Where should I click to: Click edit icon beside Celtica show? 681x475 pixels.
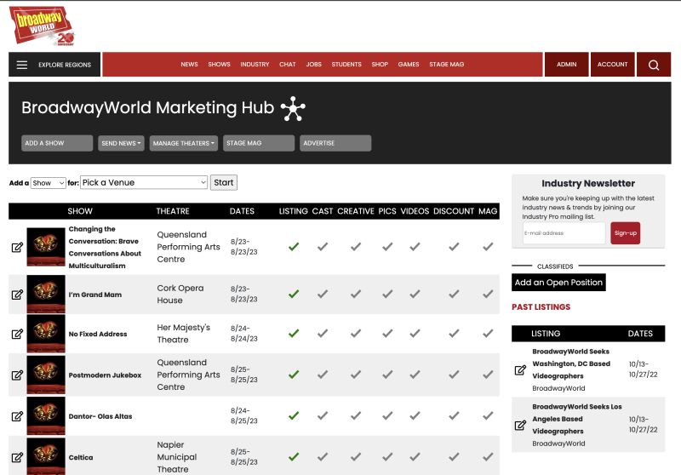pos(17,456)
